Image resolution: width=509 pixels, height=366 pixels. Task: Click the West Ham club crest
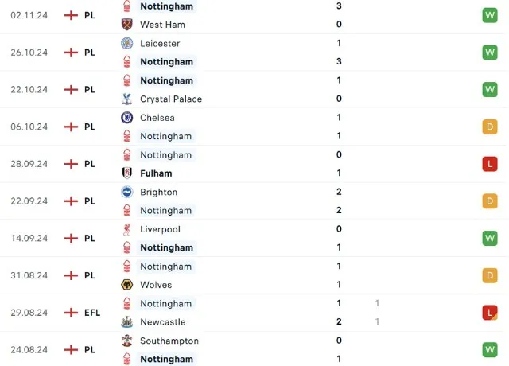[126, 25]
